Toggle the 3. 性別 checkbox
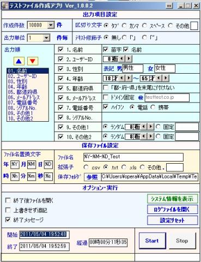 (x=60, y=69)
